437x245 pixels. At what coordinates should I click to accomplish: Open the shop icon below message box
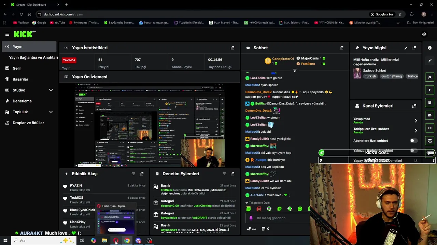(x=264, y=229)
